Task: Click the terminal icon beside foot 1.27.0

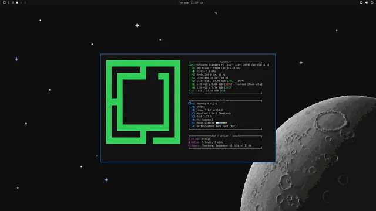Action: tap(193, 117)
